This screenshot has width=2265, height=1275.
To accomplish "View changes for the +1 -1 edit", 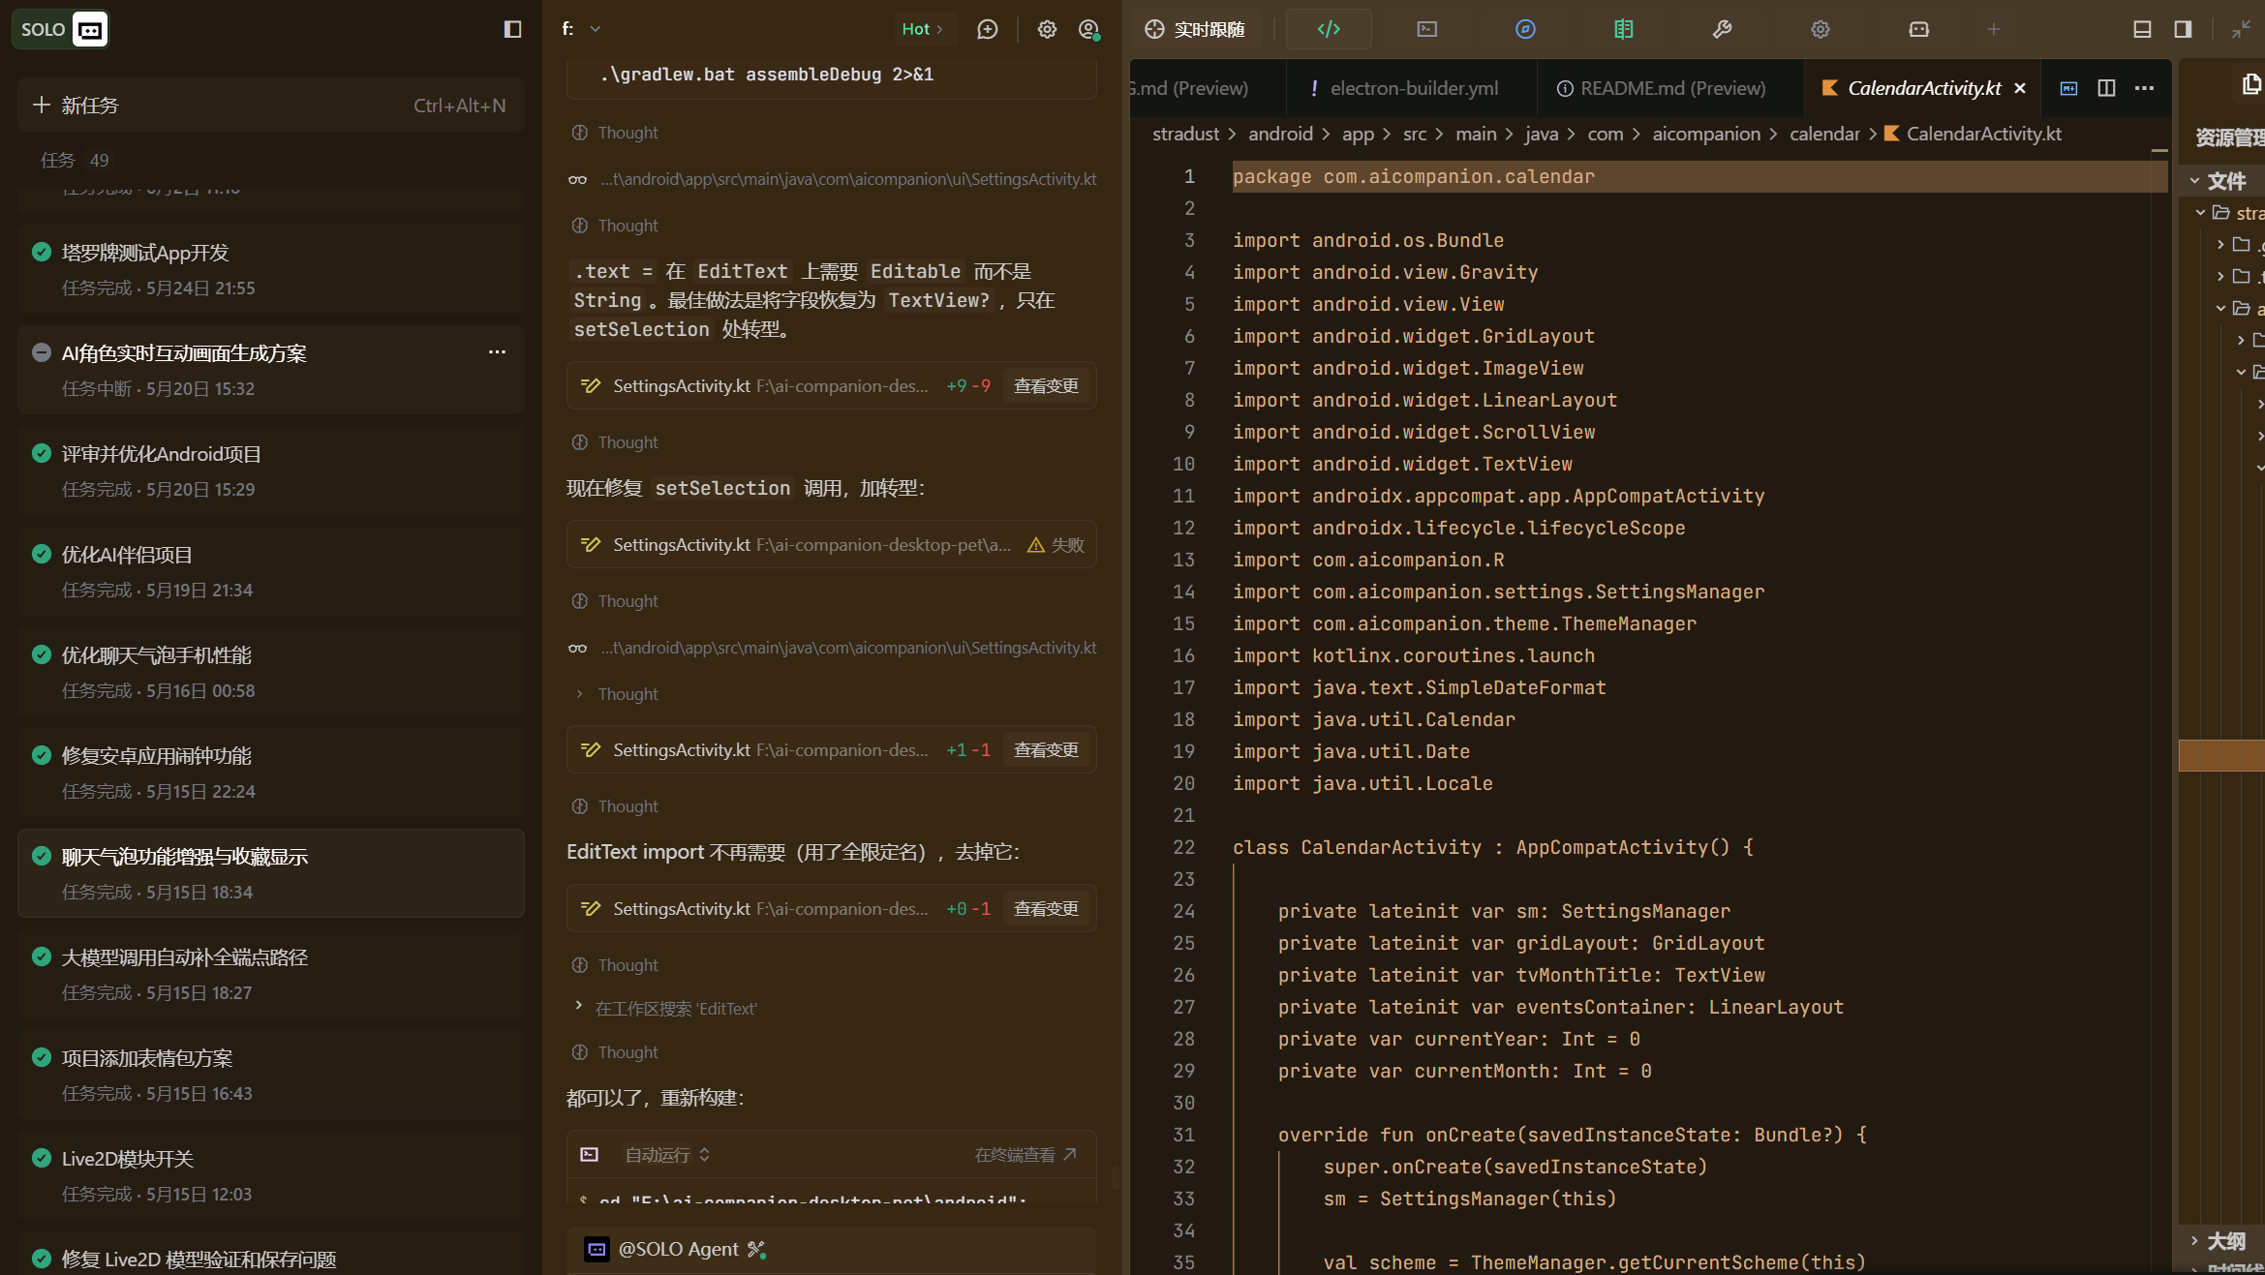I will pyautogui.click(x=1046, y=749).
